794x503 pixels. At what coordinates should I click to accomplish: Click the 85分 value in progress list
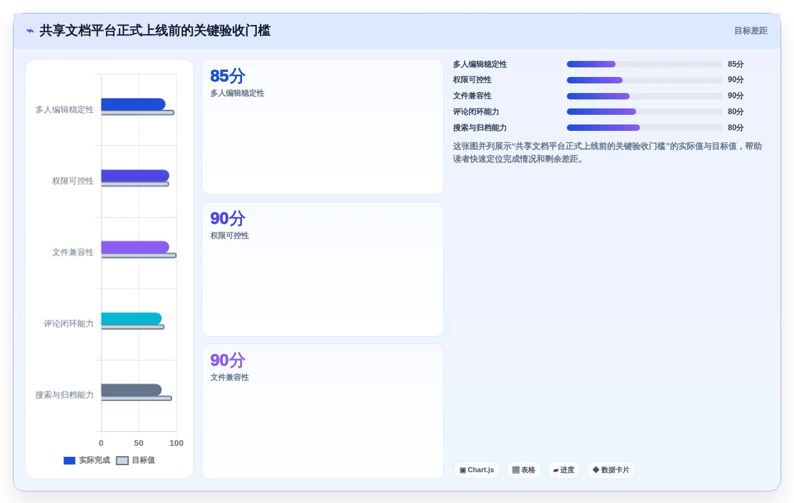tap(736, 64)
